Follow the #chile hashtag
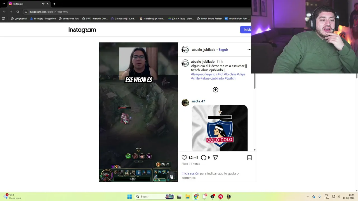This screenshot has height=201, width=358. point(195,78)
